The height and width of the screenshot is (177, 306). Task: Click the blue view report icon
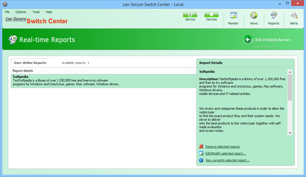(x=201, y=160)
